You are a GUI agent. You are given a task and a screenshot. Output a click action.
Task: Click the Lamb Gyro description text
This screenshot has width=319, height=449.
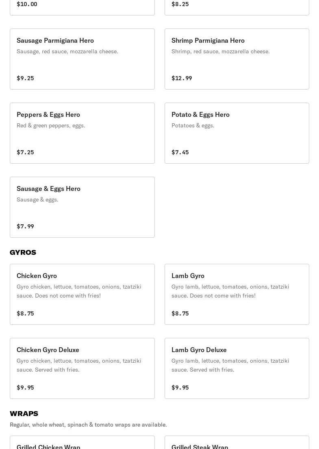point(230,291)
